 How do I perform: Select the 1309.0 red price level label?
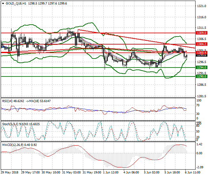pyautogui.click(x=202, y=33)
